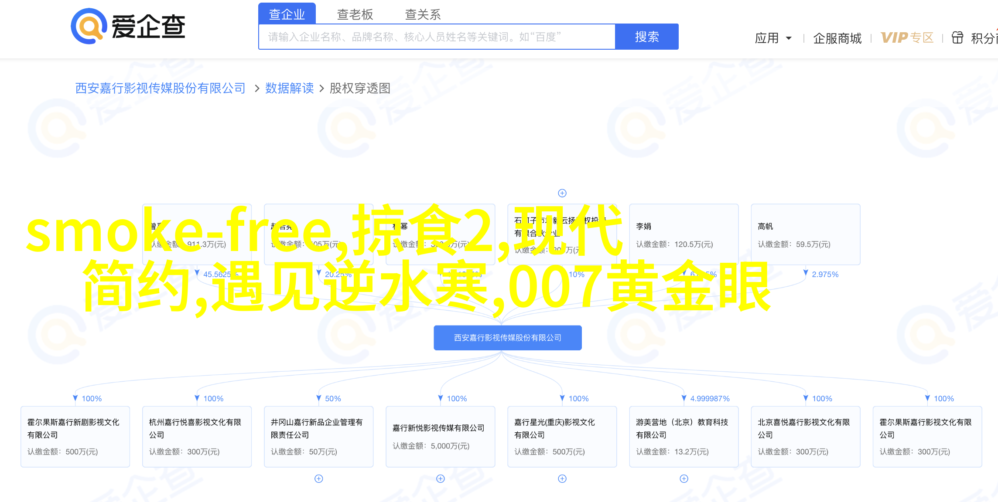Go to the VIP专区 link
The width and height of the screenshot is (998, 502).
[907, 38]
